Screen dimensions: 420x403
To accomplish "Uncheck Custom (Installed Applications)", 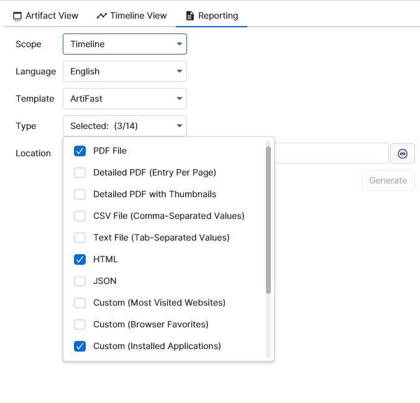I will [80, 346].
